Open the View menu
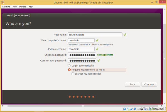Screen dimensions: 167x112 pyautogui.click(x=15, y=6)
